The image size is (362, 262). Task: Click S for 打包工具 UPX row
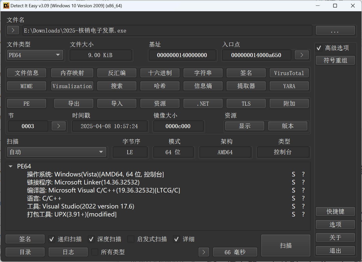coord(294,214)
